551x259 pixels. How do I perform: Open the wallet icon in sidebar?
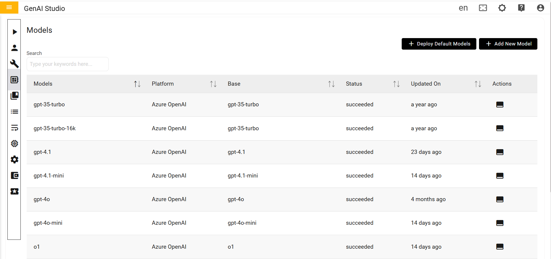[x=15, y=175]
